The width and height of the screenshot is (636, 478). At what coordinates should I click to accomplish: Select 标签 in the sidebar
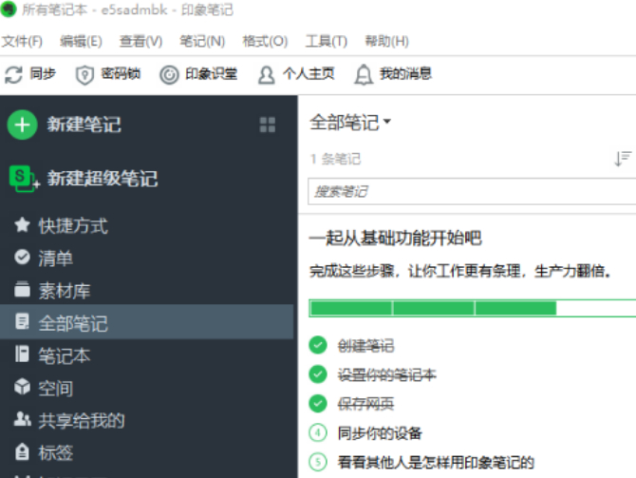pos(56,453)
